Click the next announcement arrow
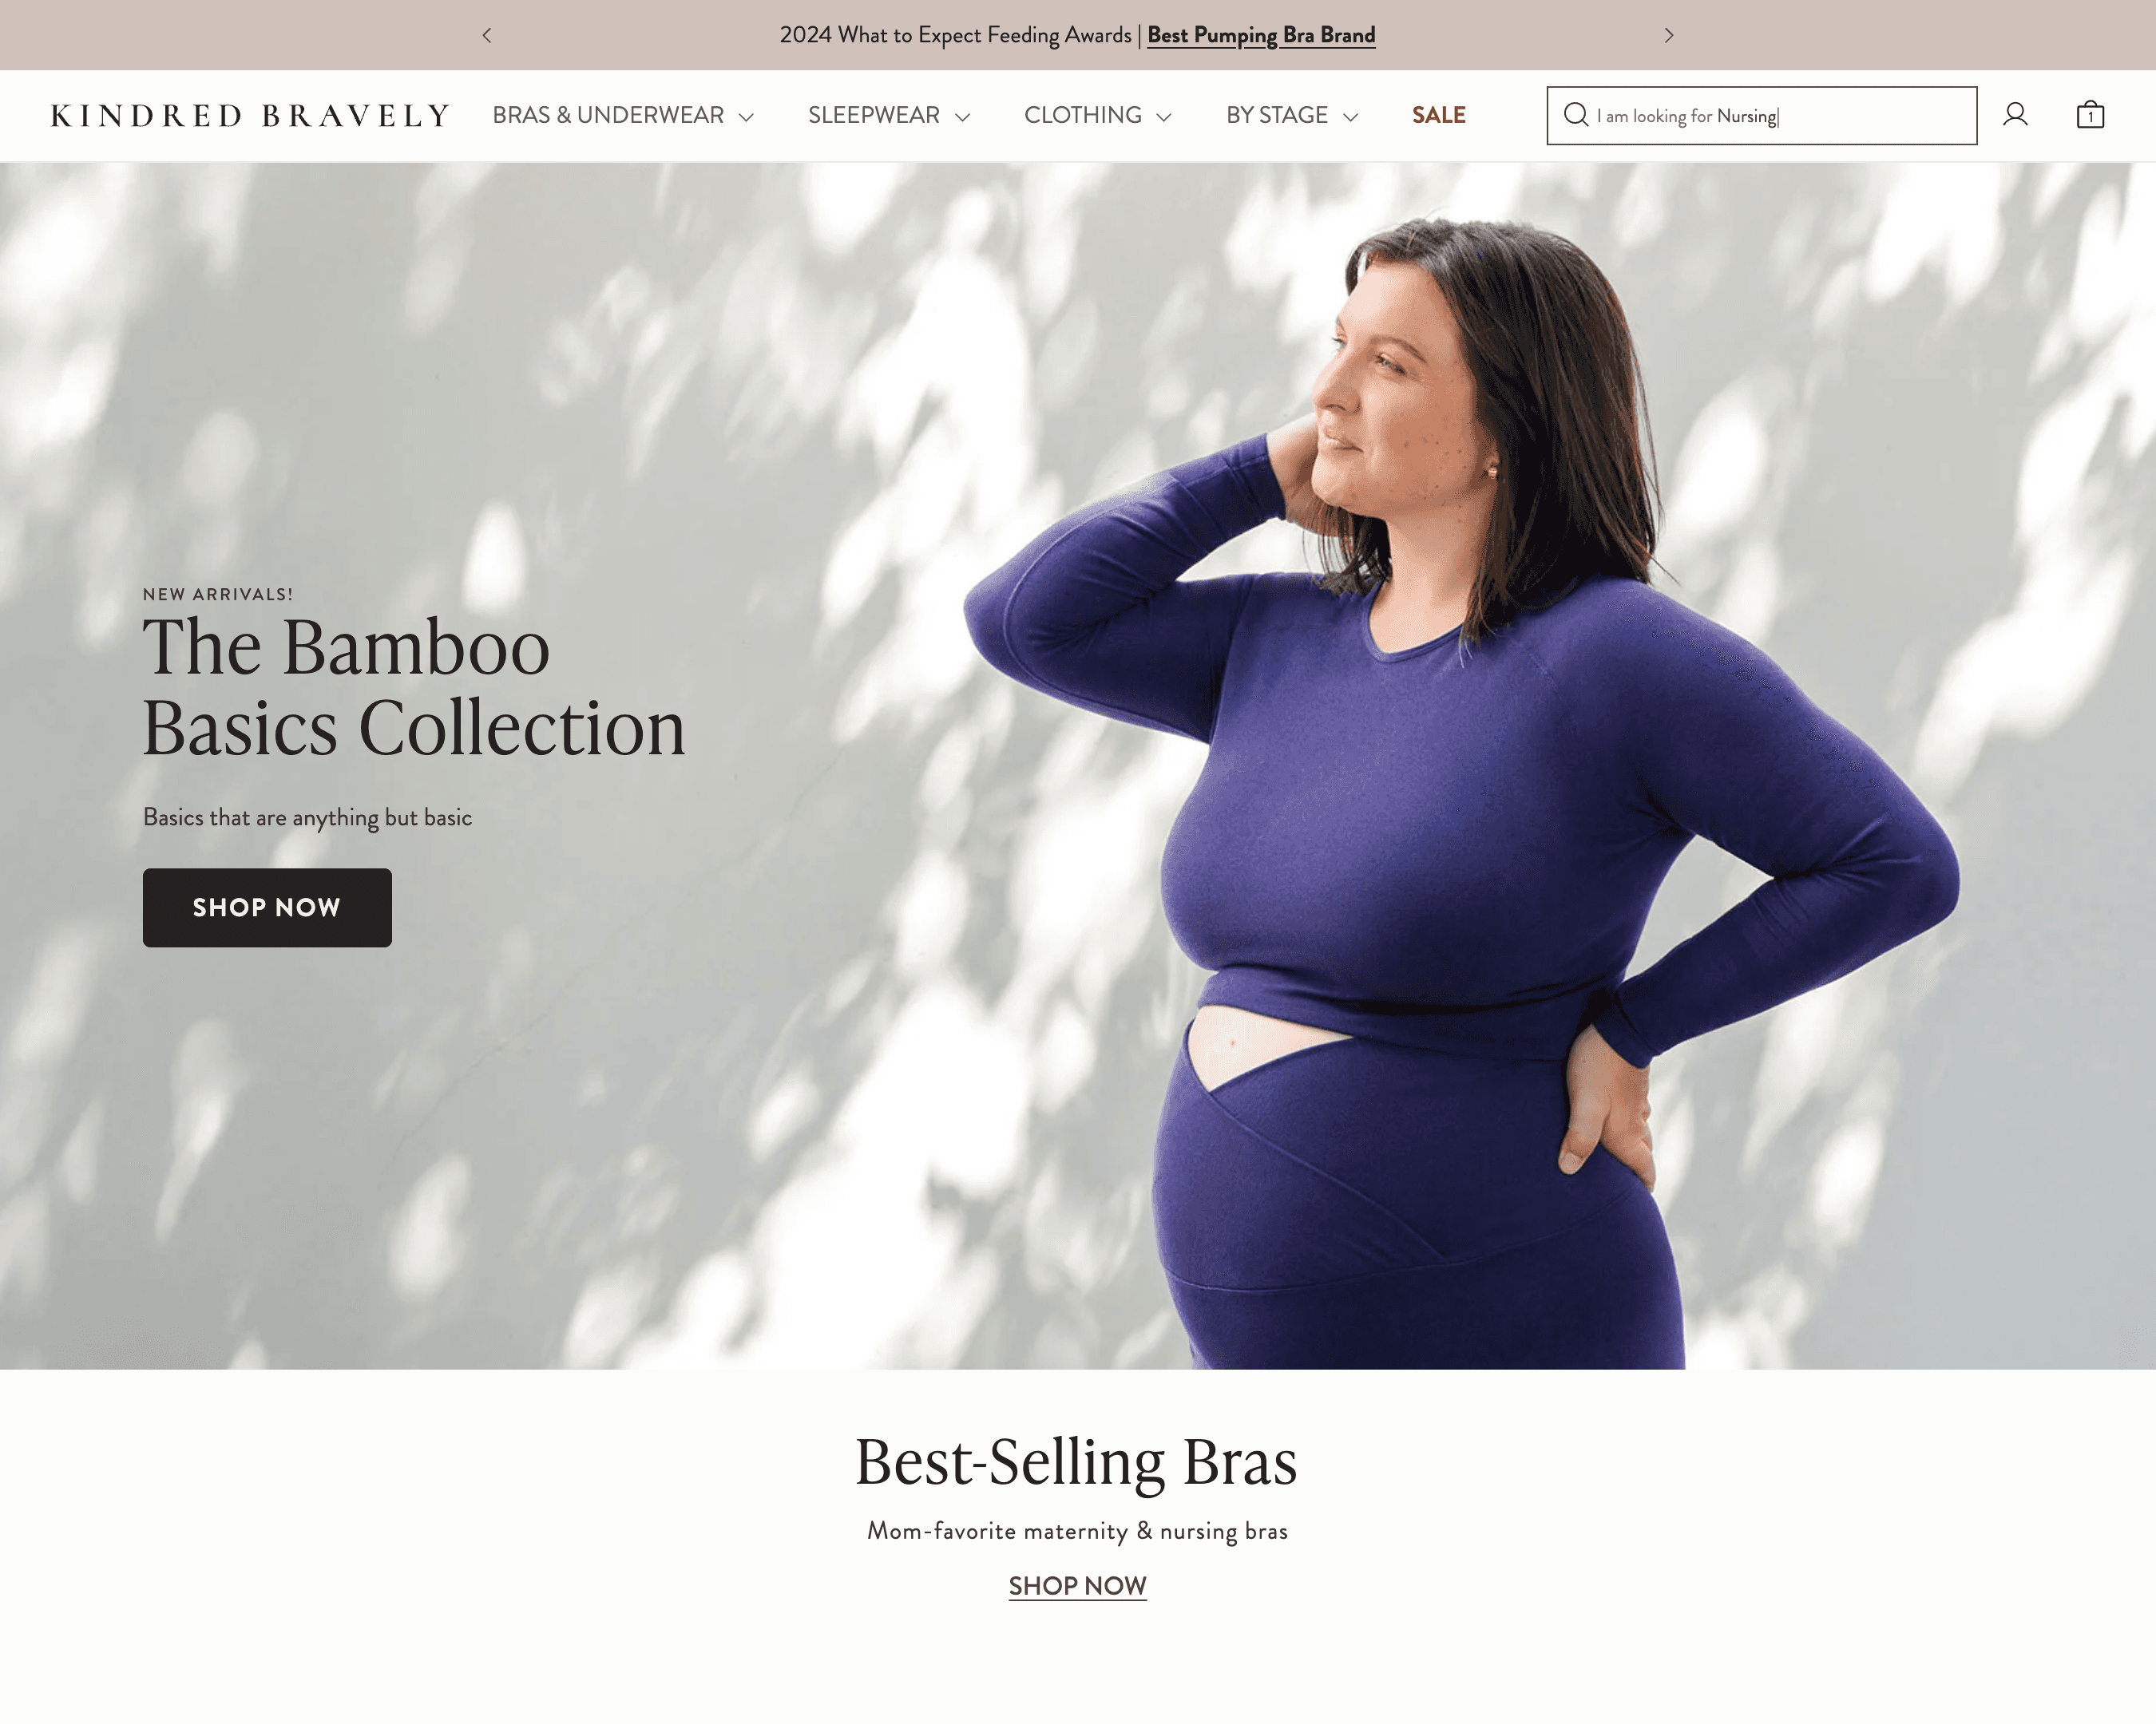The image size is (2156, 1724). [x=1668, y=35]
